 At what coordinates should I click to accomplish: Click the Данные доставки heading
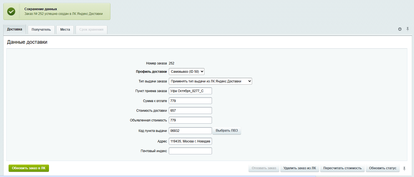(27, 42)
